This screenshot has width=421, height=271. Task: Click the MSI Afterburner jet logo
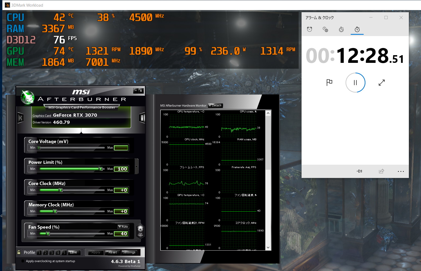point(28,97)
